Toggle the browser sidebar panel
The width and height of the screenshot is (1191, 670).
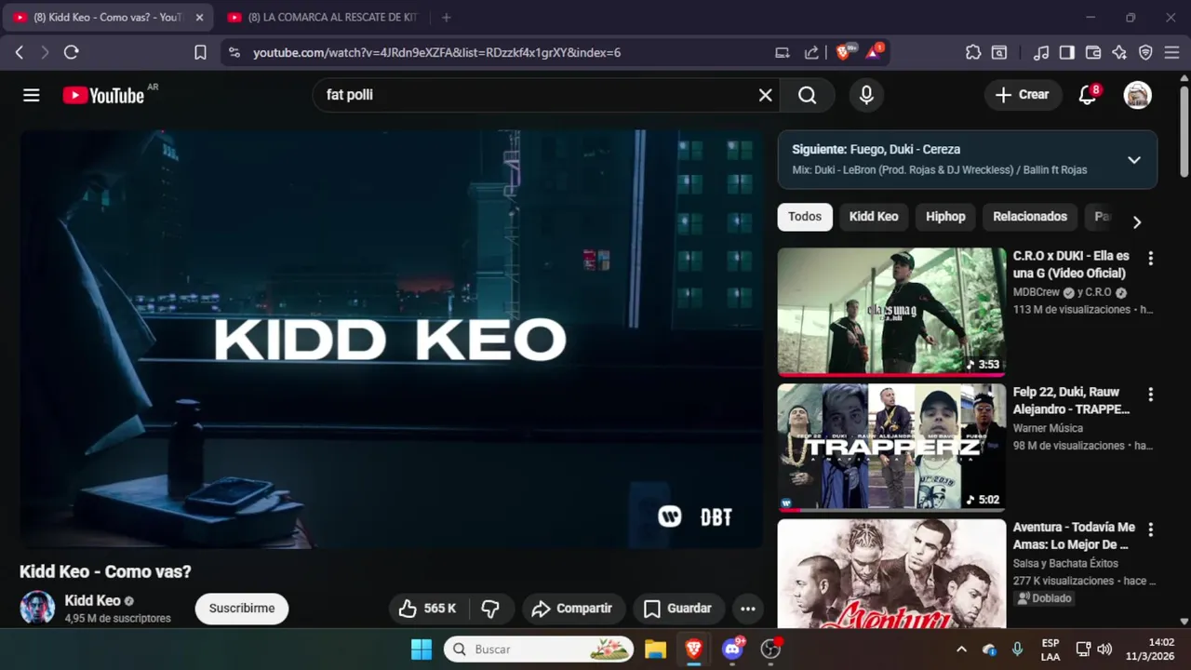click(x=1067, y=52)
